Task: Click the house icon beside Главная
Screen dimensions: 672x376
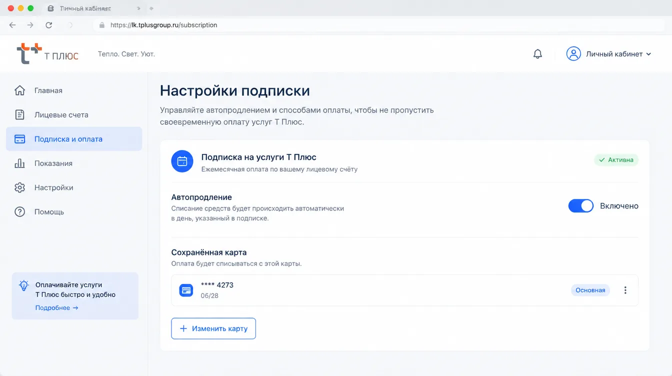Action: tap(19, 90)
